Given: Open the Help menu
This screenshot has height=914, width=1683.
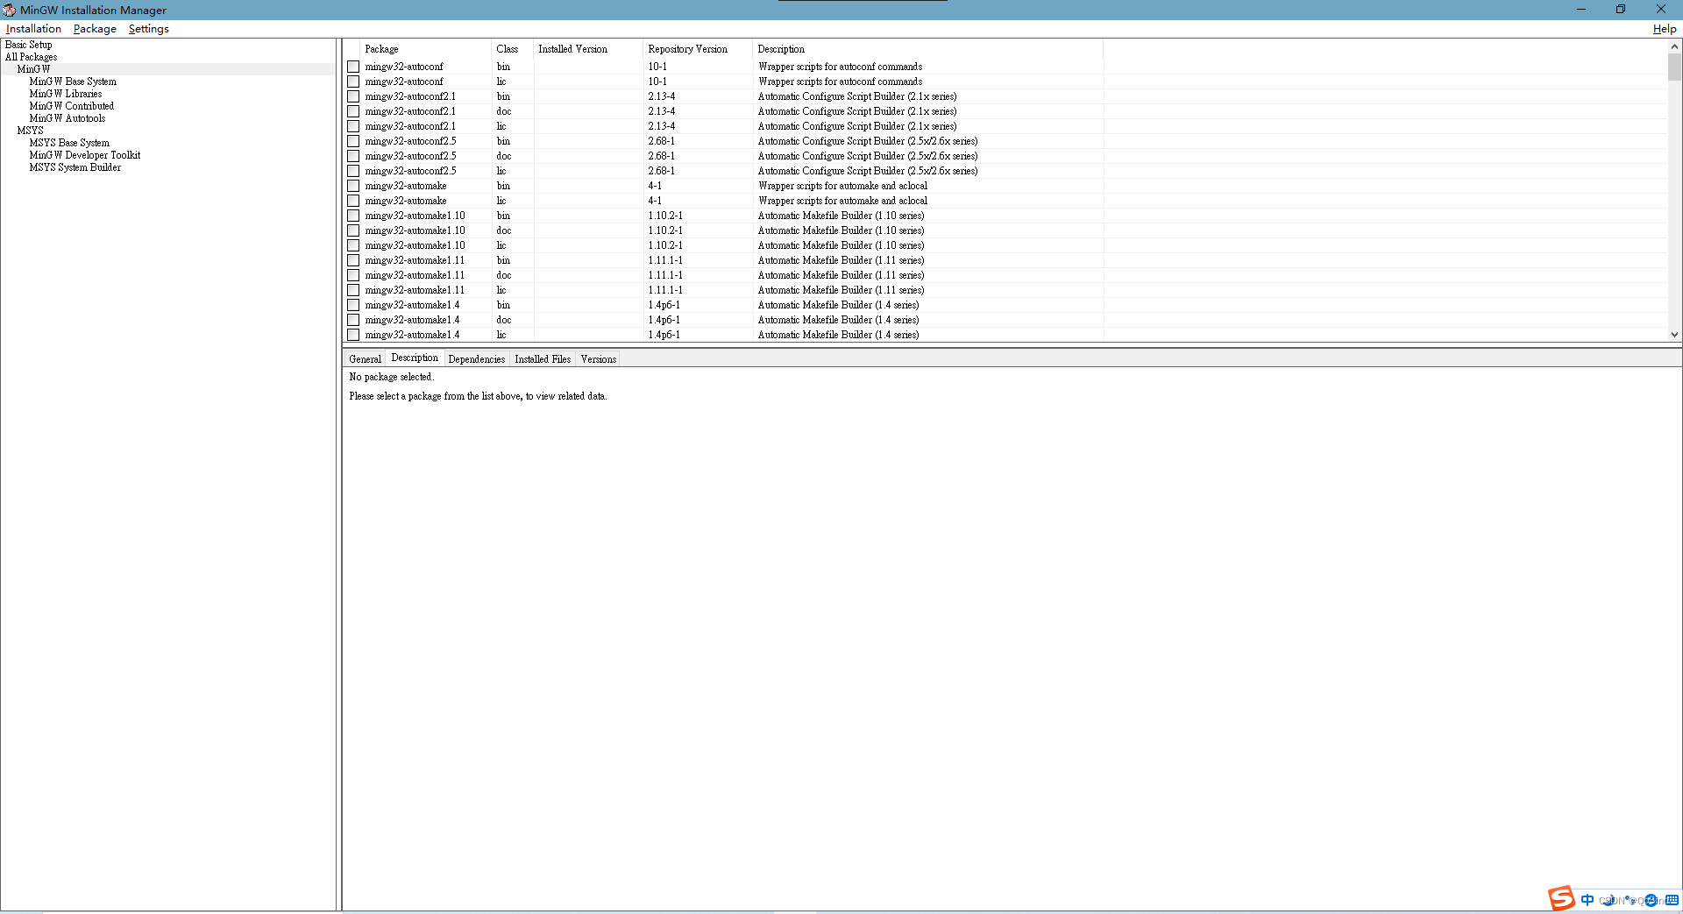Looking at the screenshot, I should point(1664,29).
